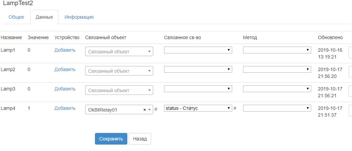The height and width of the screenshot is (151, 352).
Task: Clear the OkBitRelay01 linked object selection
Action: [x=145, y=110]
